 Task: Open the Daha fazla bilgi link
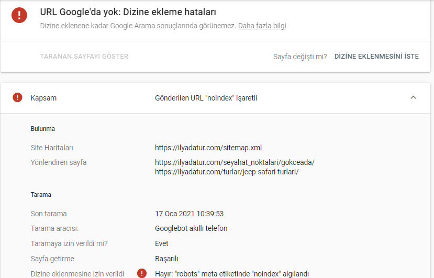pos(262,26)
